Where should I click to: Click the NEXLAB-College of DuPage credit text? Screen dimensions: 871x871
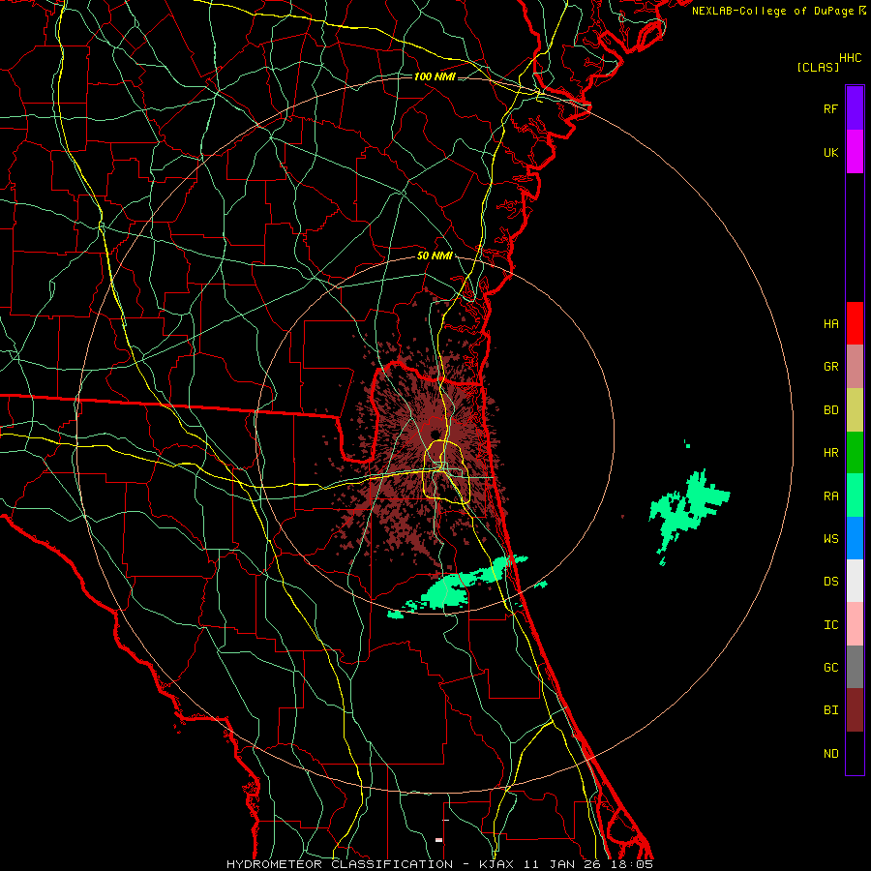(x=772, y=11)
